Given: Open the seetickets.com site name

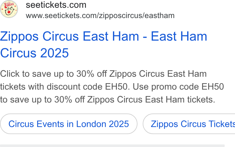Looking at the screenshot, I should click(x=56, y=5).
